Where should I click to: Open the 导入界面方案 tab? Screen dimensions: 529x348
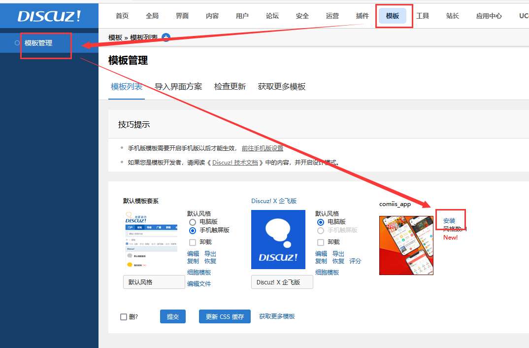(x=178, y=87)
